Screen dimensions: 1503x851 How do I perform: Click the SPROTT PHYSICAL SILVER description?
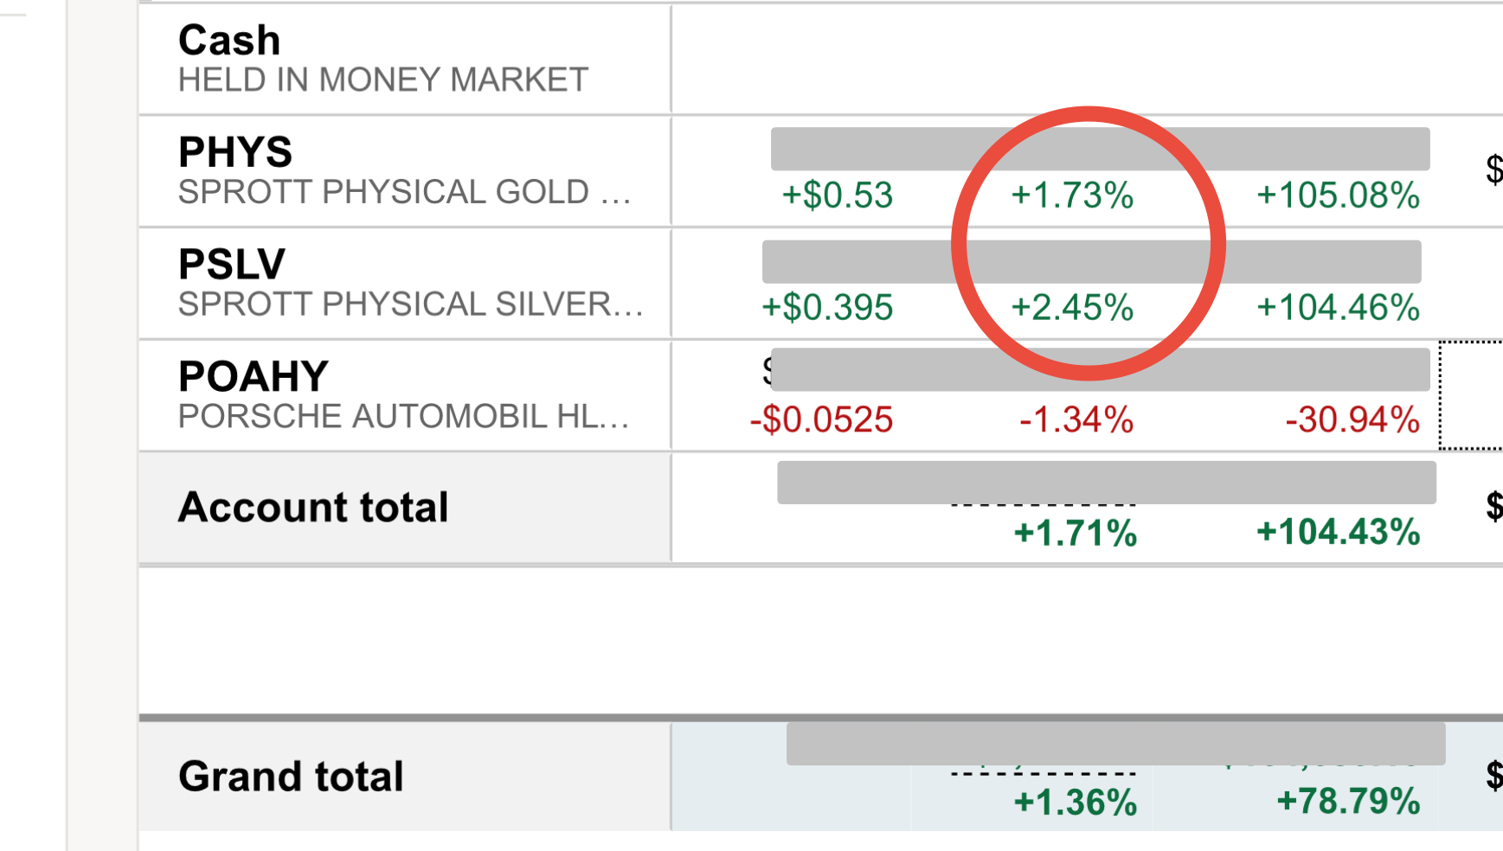tap(410, 304)
